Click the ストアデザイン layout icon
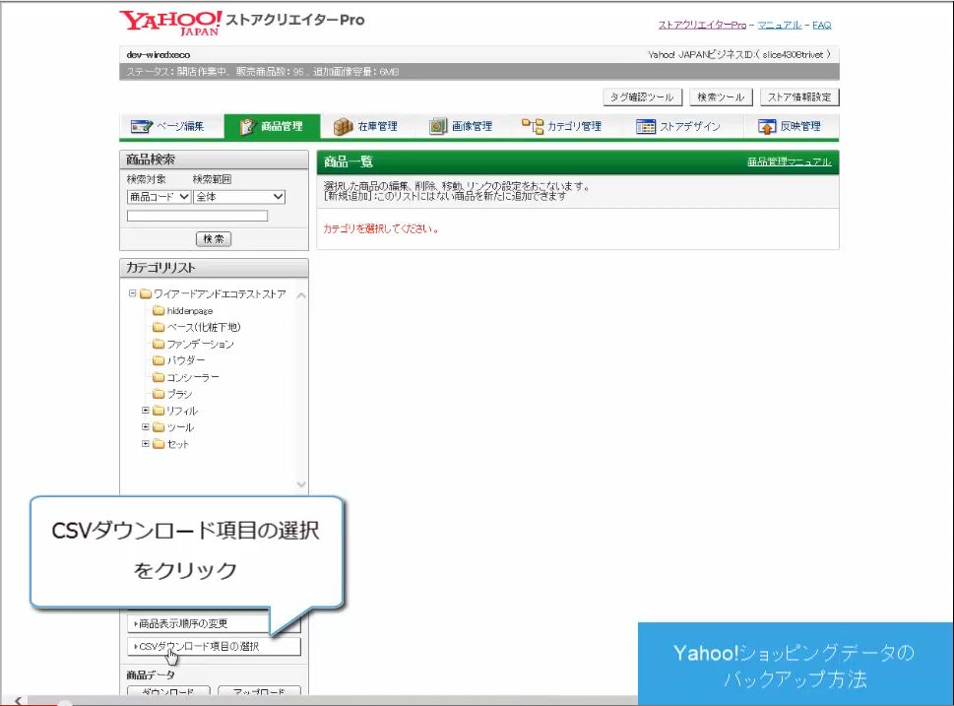 click(x=646, y=127)
